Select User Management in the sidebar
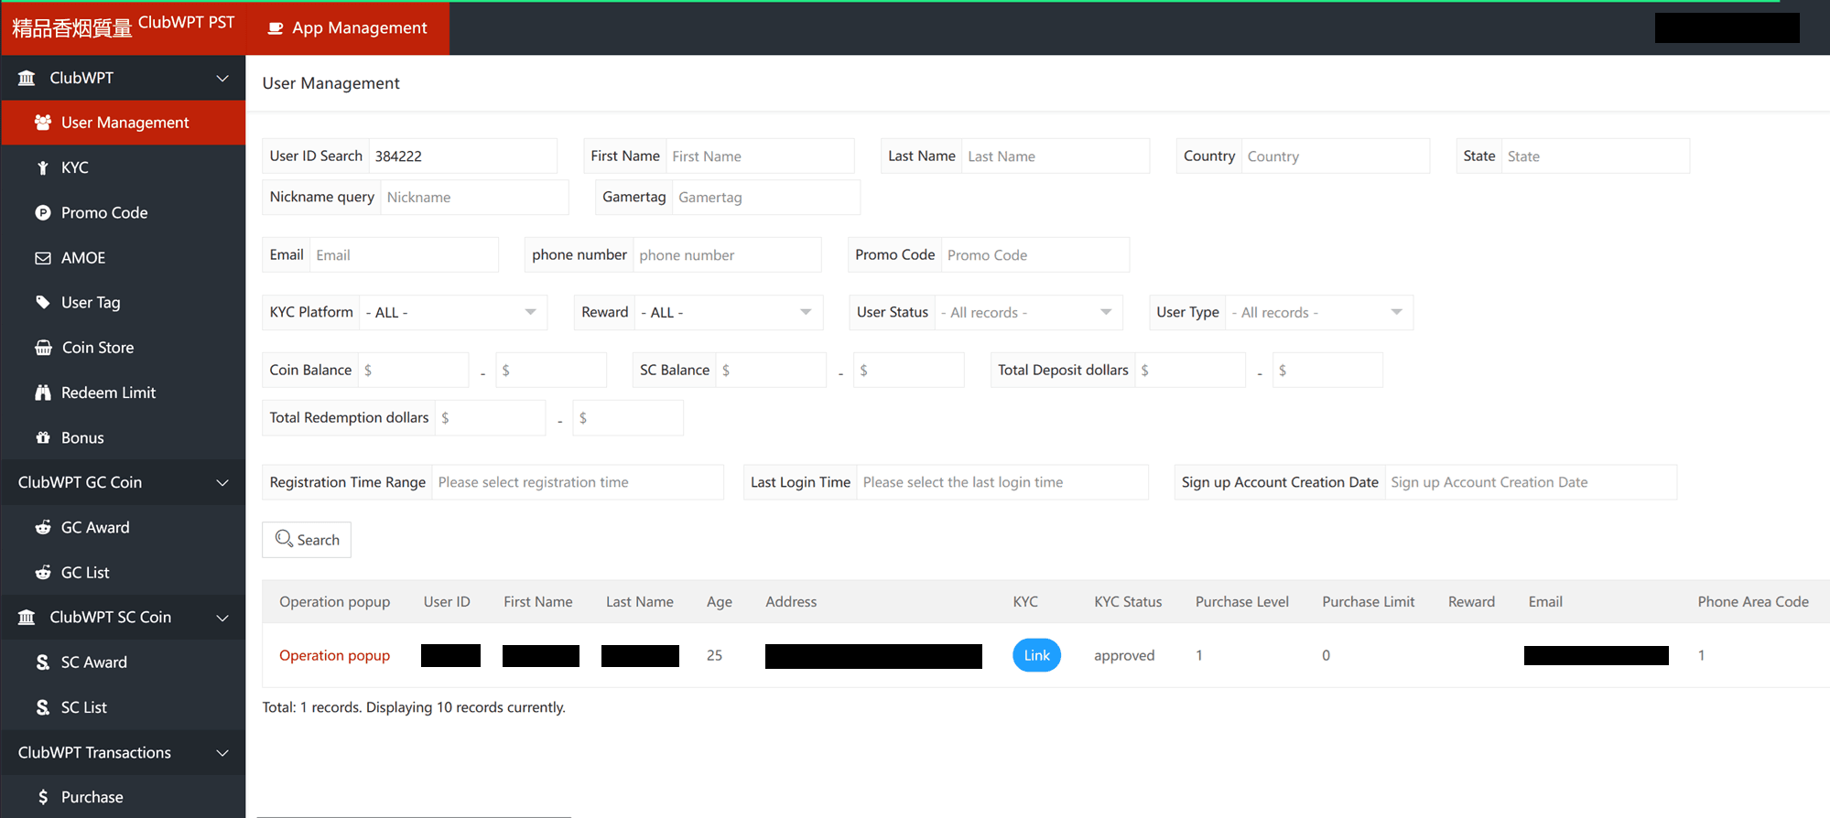The width and height of the screenshot is (1830, 818). click(125, 123)
